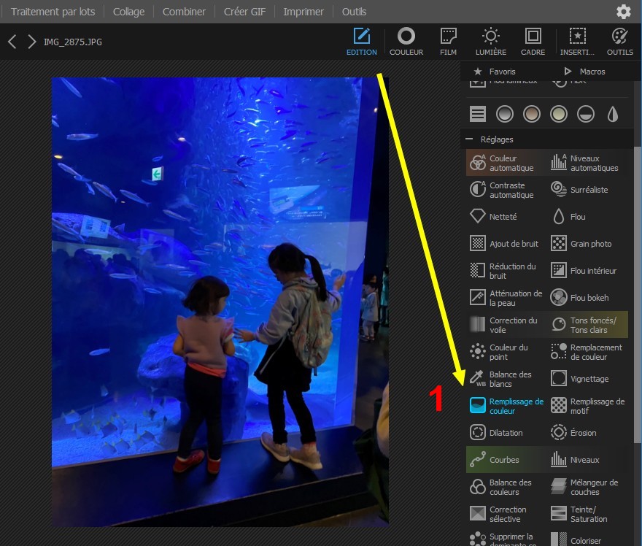Open Ajout de bruit

click(506, 244)
